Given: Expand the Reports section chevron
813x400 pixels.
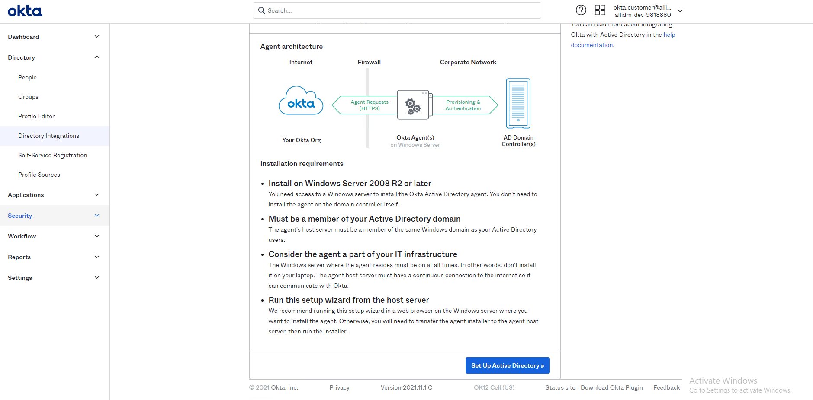Looking at the screenshot, I should 97,257.
